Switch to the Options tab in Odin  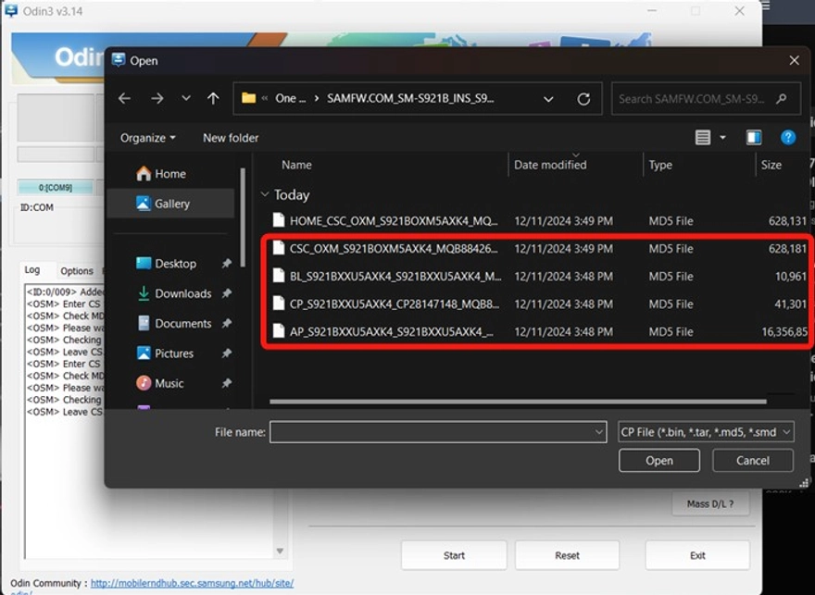coord(78,270)
